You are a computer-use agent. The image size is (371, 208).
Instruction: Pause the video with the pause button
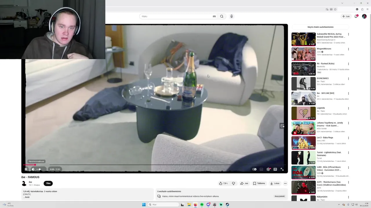pyautogui.click(x=26, y=169)
